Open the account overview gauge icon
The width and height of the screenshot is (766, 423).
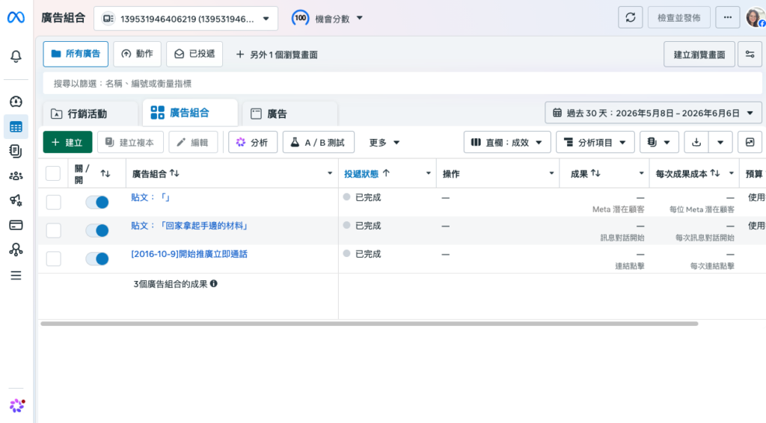[x=16, y=102]
